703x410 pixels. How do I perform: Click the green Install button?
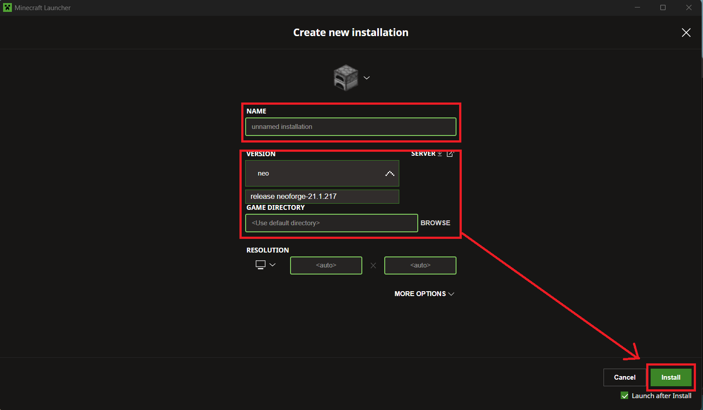[671, 377]
